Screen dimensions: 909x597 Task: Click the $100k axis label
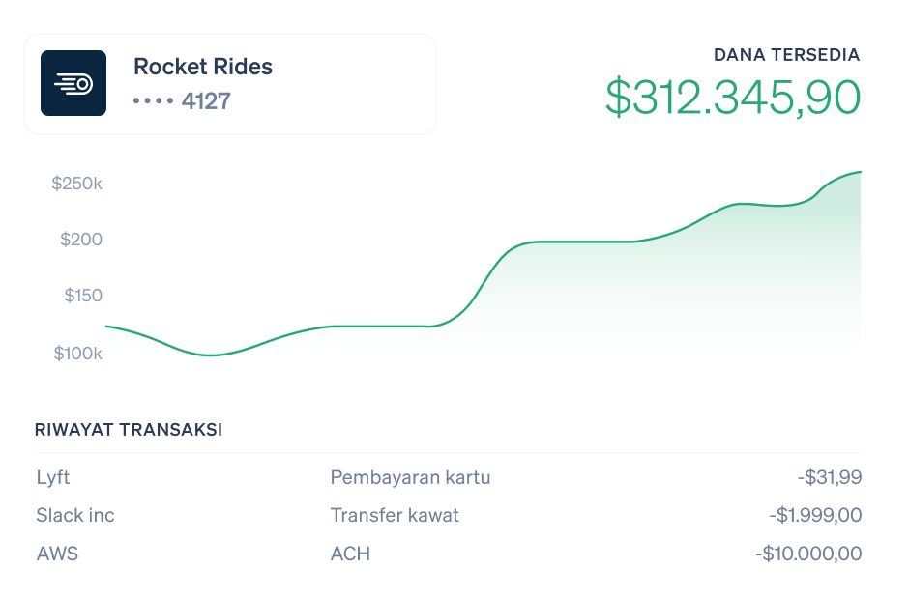(x=77, y=353)
